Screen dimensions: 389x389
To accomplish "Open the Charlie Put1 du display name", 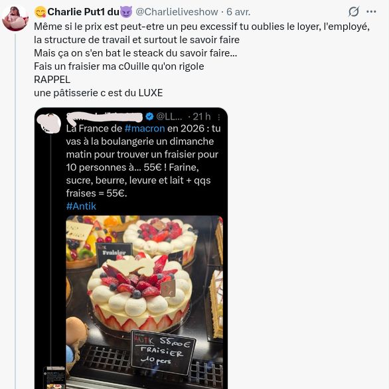I will [x=84, y=12].
